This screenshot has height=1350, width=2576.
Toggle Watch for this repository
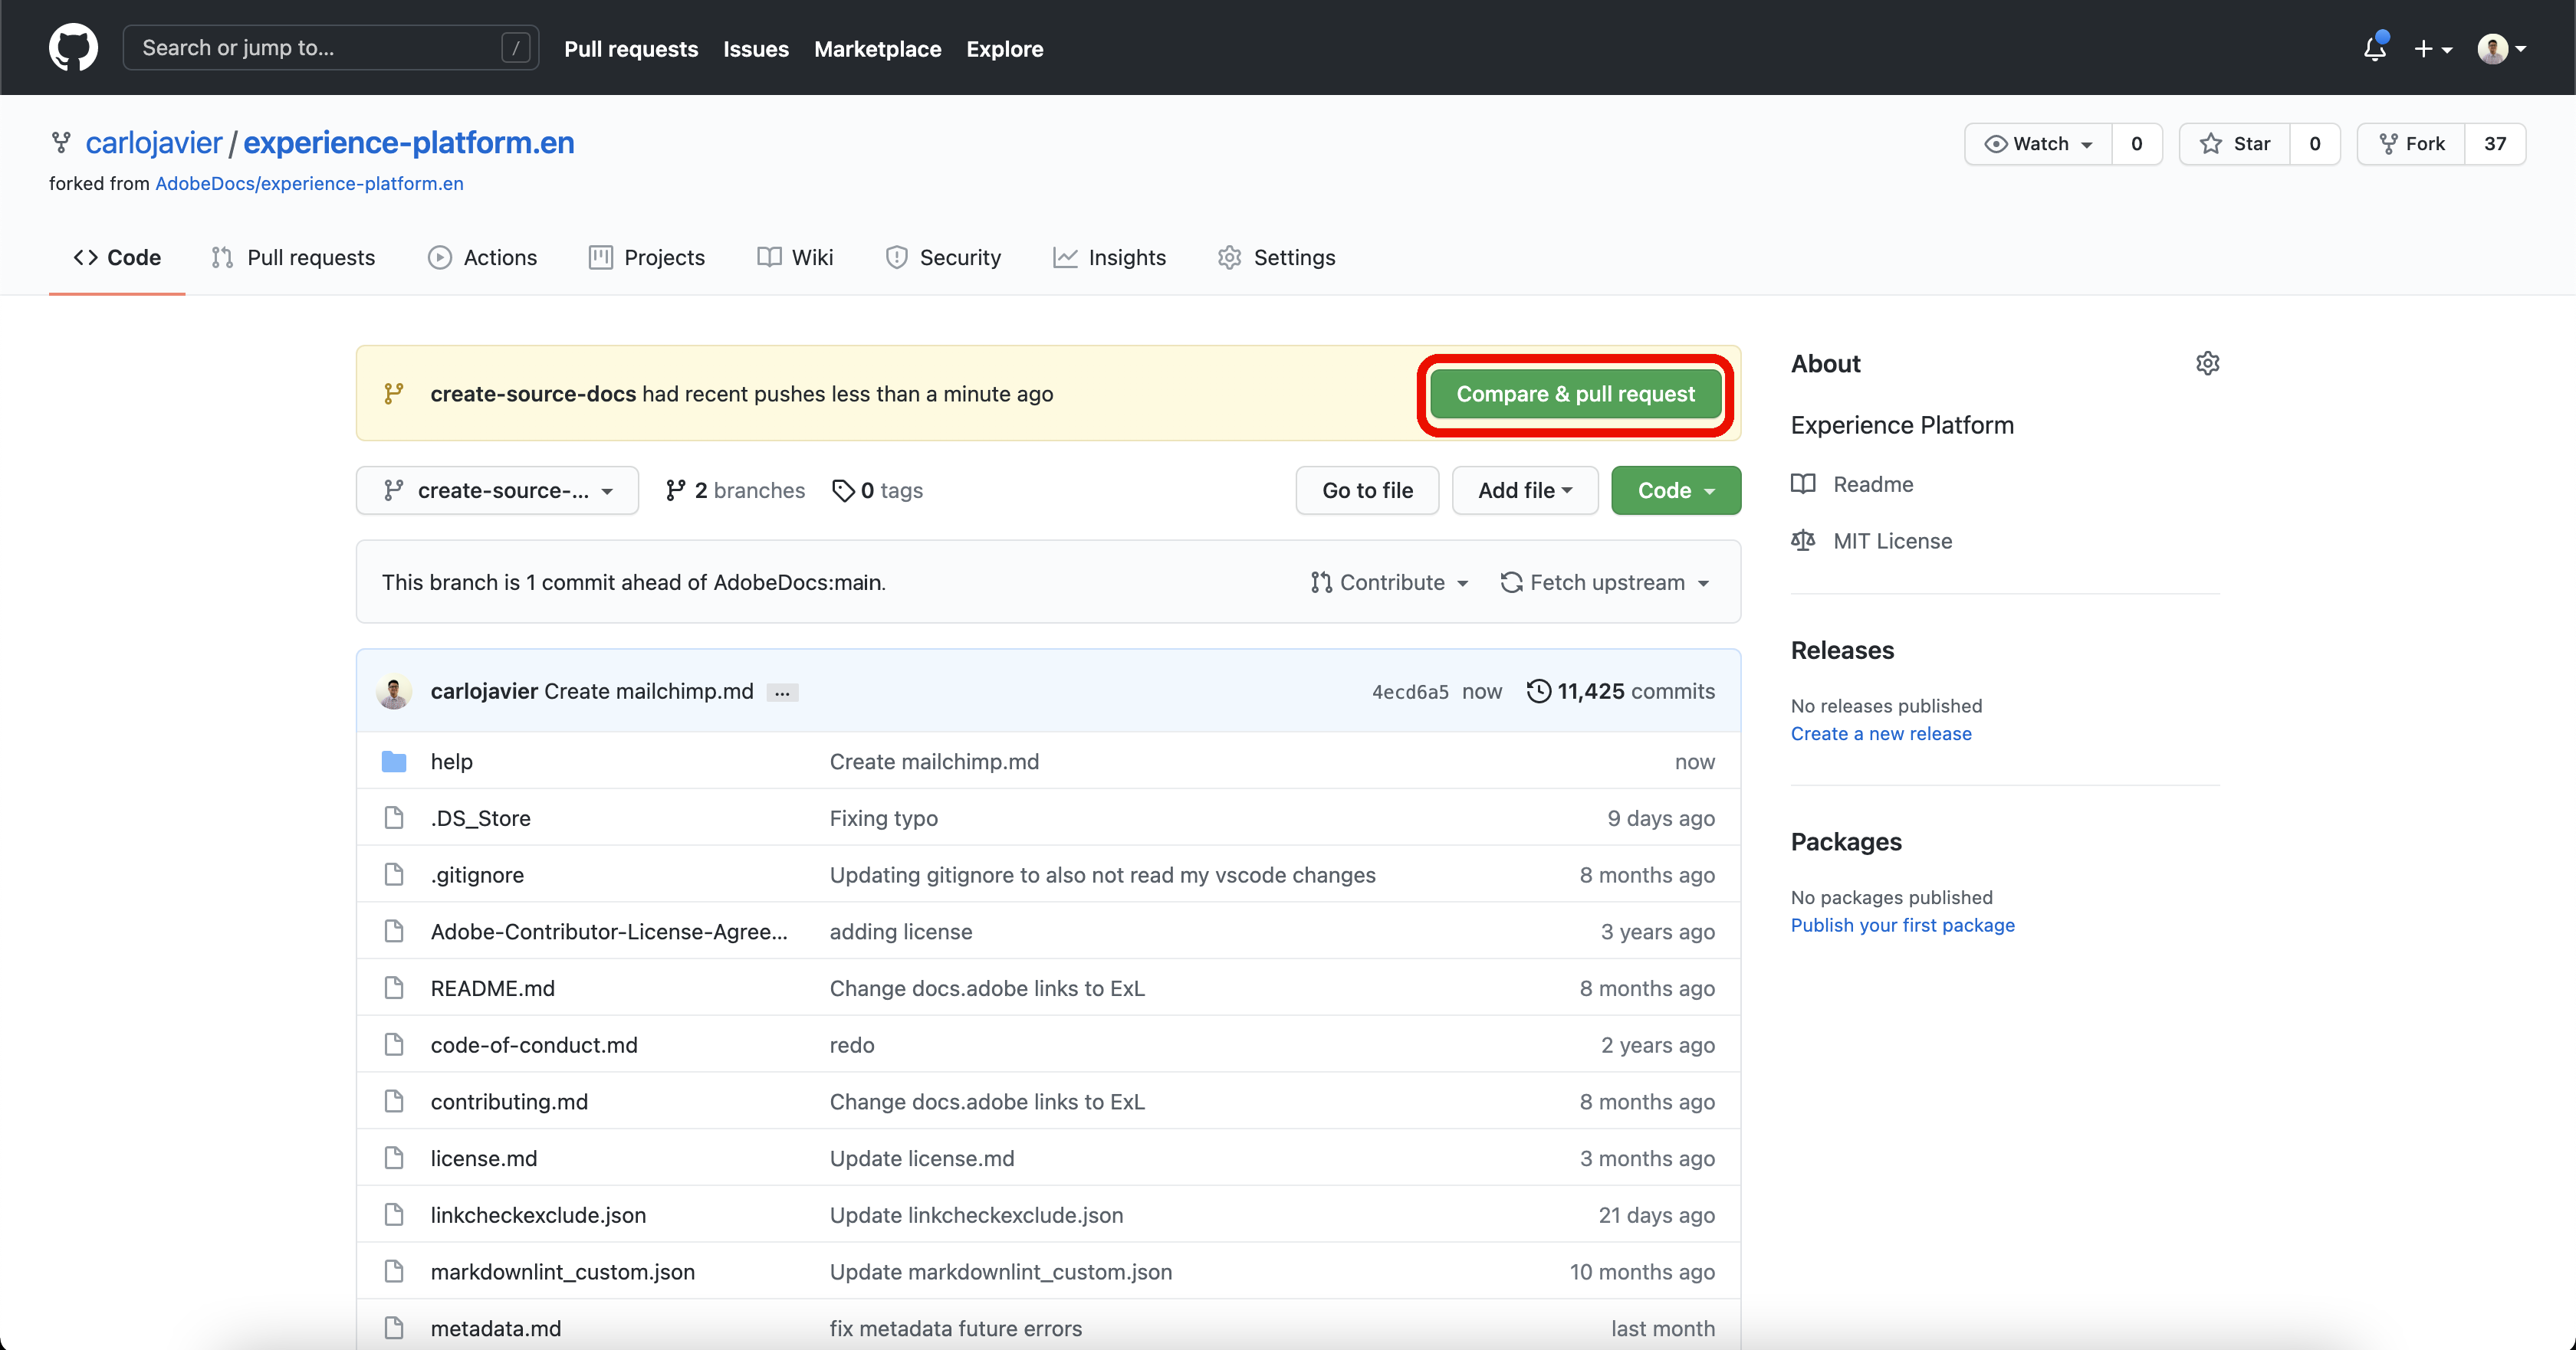[2038, 144]
